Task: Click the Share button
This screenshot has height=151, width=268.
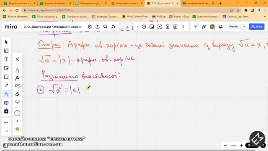Action: click(257, 27)
